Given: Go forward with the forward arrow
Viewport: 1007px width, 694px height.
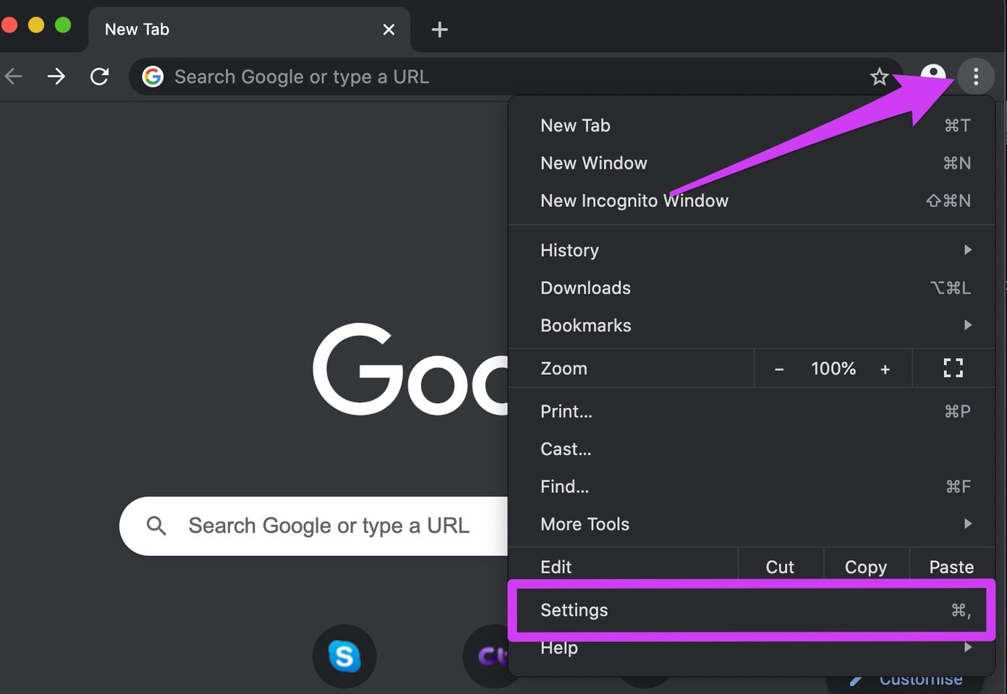Looking at the screenshot, I should click(x=56, y=76).
